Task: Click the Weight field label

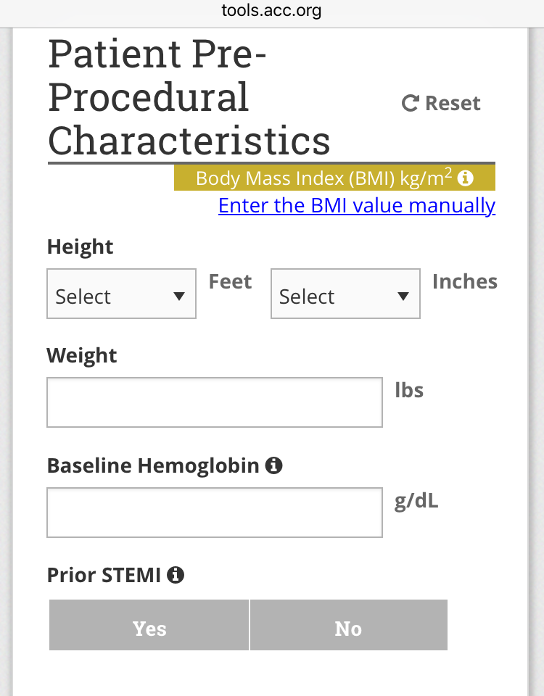Action: pos(81,356)
